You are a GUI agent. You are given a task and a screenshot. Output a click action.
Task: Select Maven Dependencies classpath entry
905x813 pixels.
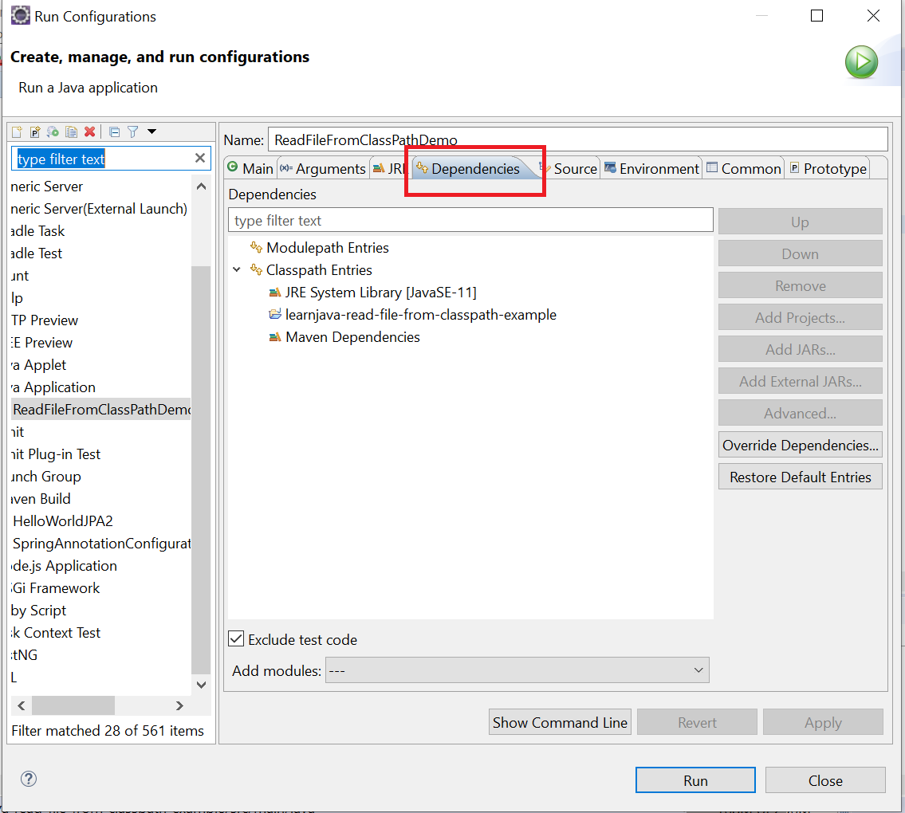pyautogui.click(x=352, y=337)
